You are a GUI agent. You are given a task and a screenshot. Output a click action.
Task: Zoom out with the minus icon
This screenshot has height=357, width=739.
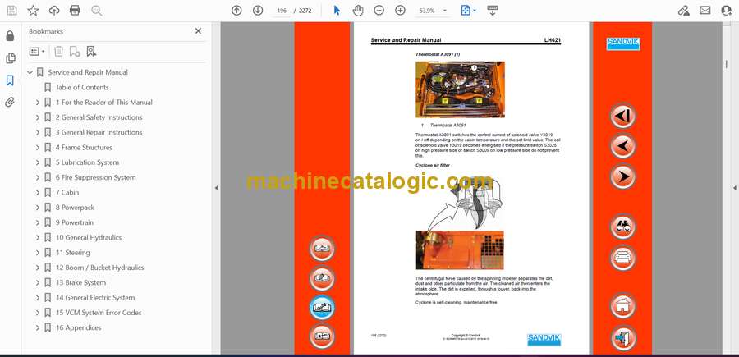click(379, 11)
